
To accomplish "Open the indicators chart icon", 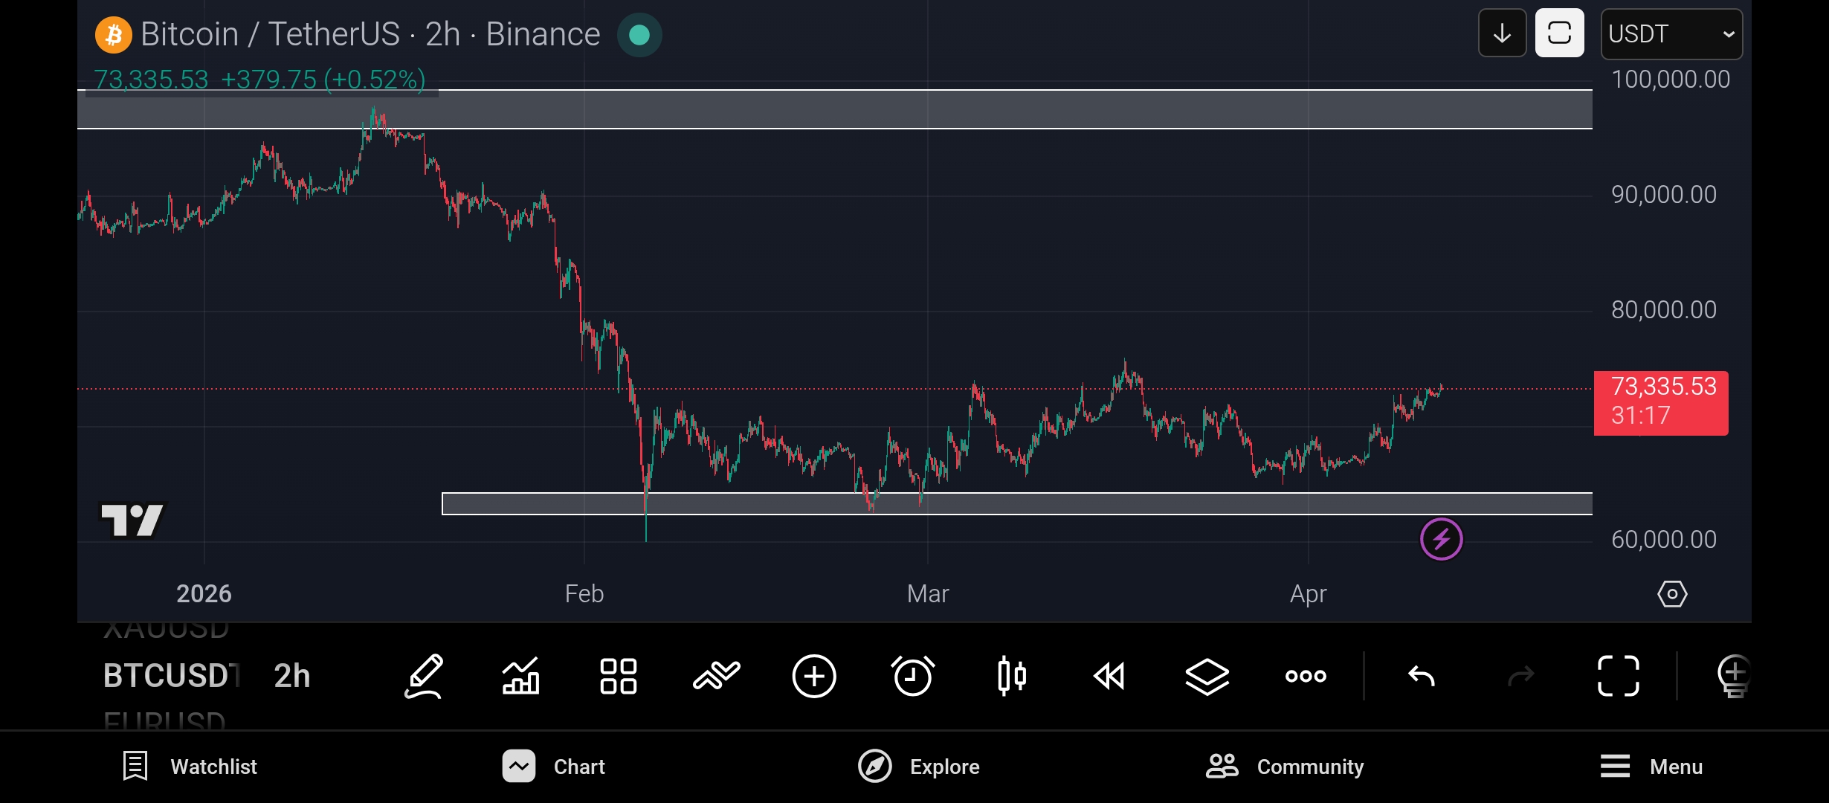I will click(520, 676).
